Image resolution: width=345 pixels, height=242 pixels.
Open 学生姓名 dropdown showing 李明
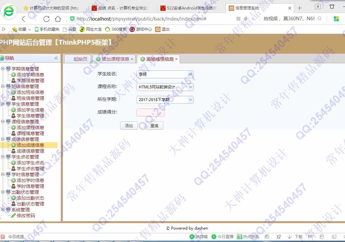[165, 74]
